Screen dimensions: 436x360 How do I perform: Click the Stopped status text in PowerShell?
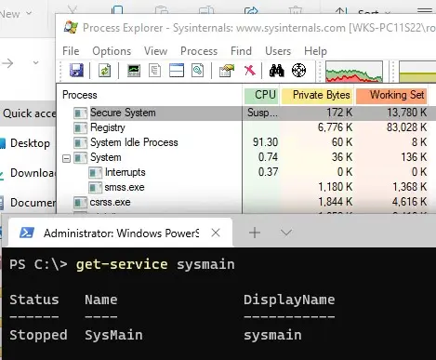tap(38, 335)
